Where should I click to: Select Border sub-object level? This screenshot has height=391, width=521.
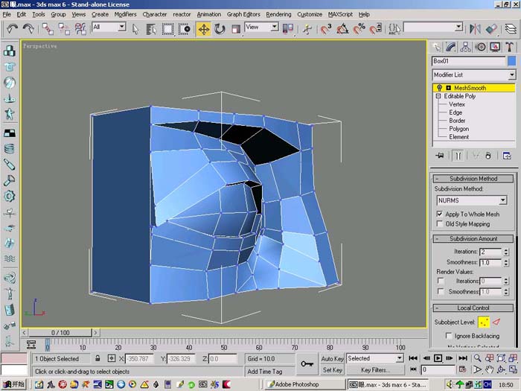click(457, 121)
